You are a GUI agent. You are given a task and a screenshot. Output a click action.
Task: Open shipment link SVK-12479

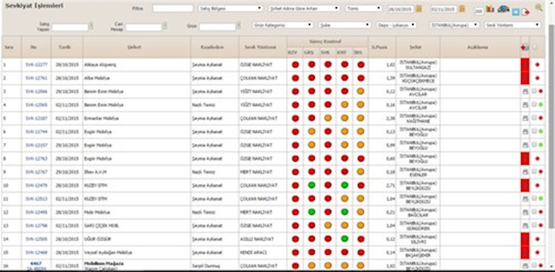(x=37, y=185)
